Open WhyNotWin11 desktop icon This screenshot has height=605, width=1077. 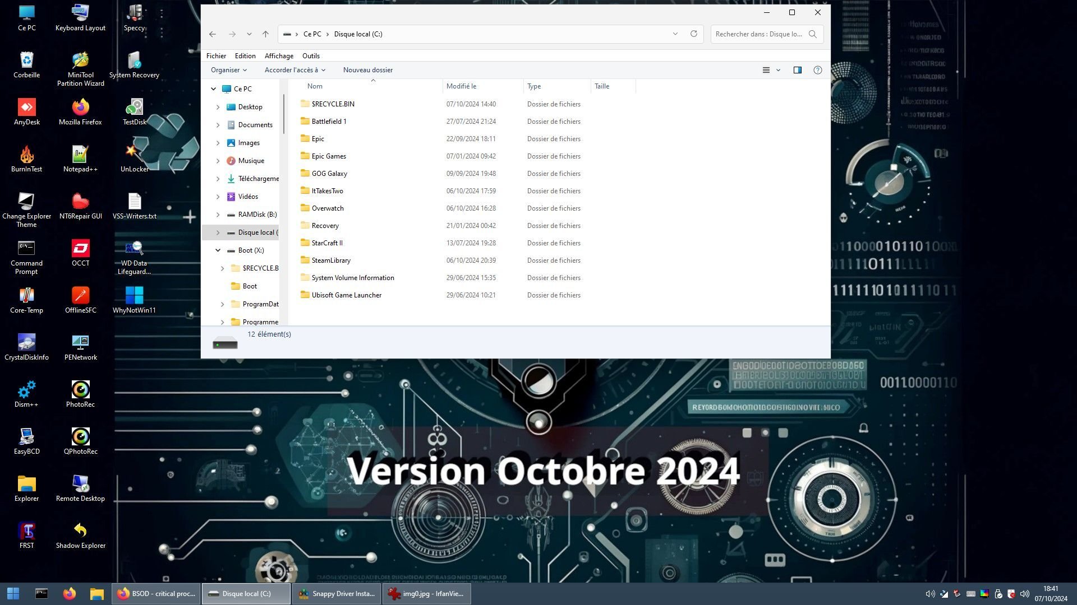tap(135, 300)
